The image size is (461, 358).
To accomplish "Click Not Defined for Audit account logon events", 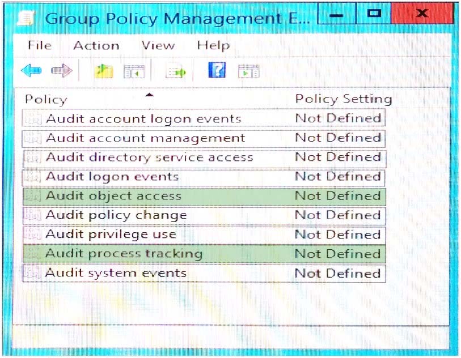I will (x=338, y=118).
